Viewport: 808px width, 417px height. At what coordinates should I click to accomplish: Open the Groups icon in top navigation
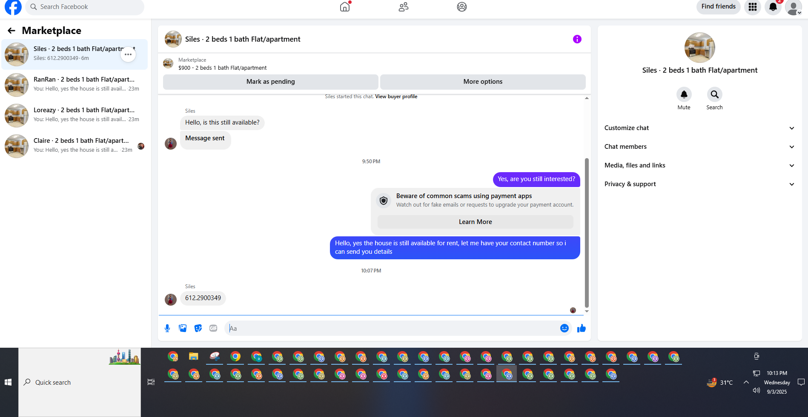(x=462, y=7)
